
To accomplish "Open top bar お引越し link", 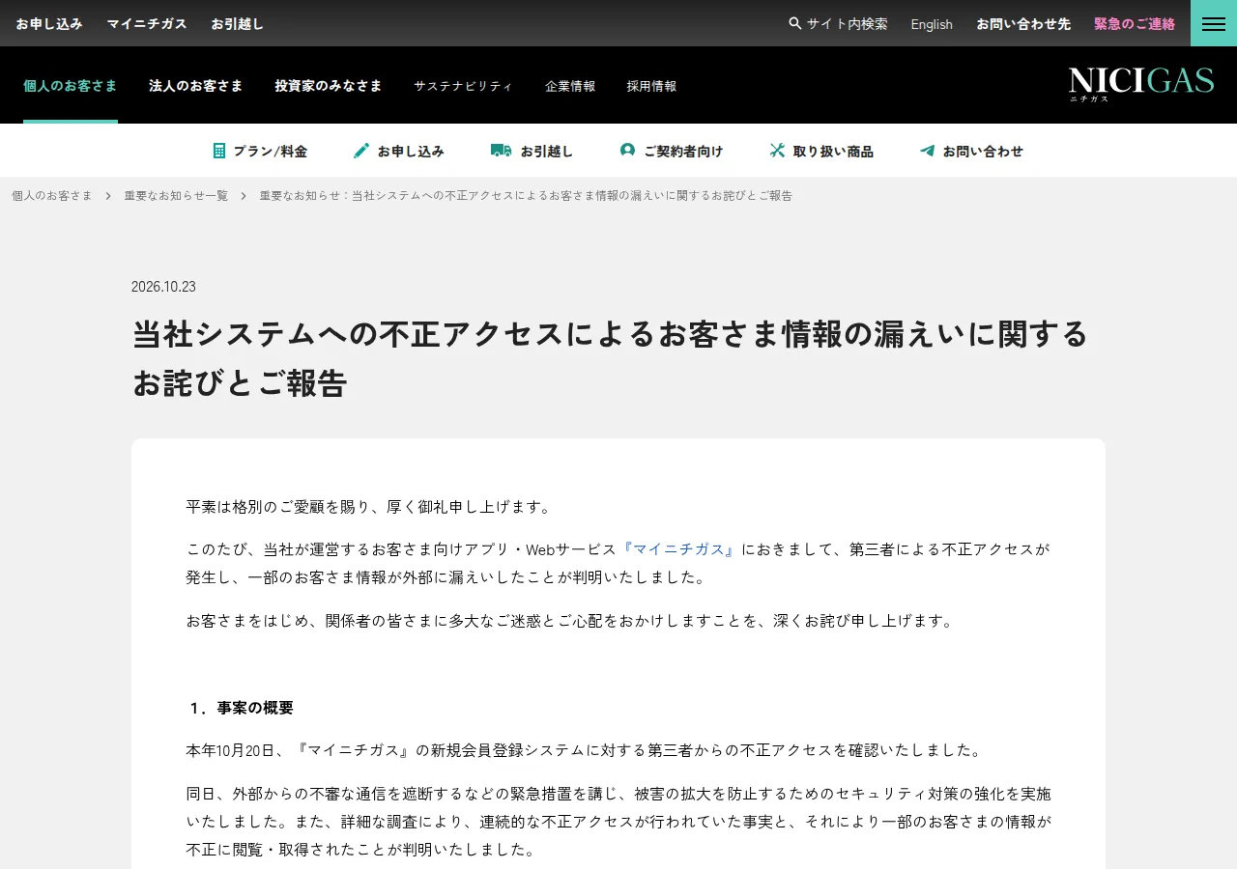I will [x=238, y=23].
